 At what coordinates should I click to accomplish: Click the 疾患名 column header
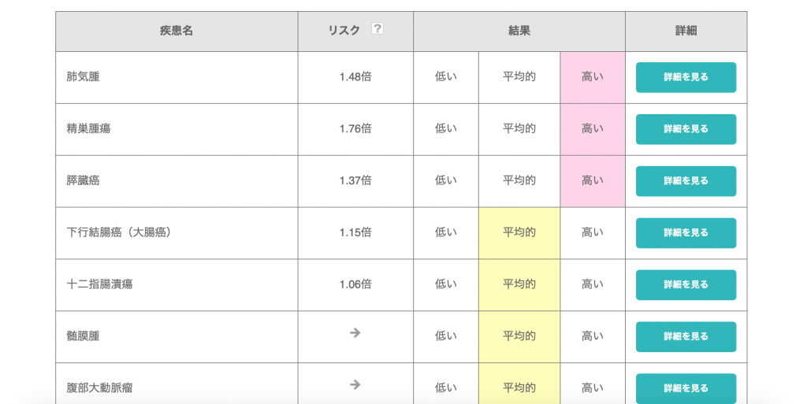177,31
